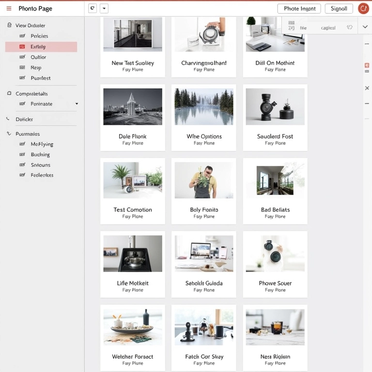Click the icon beside Dorticler
The width and height of the screenshot is (372, 372).
pos(8,119)
